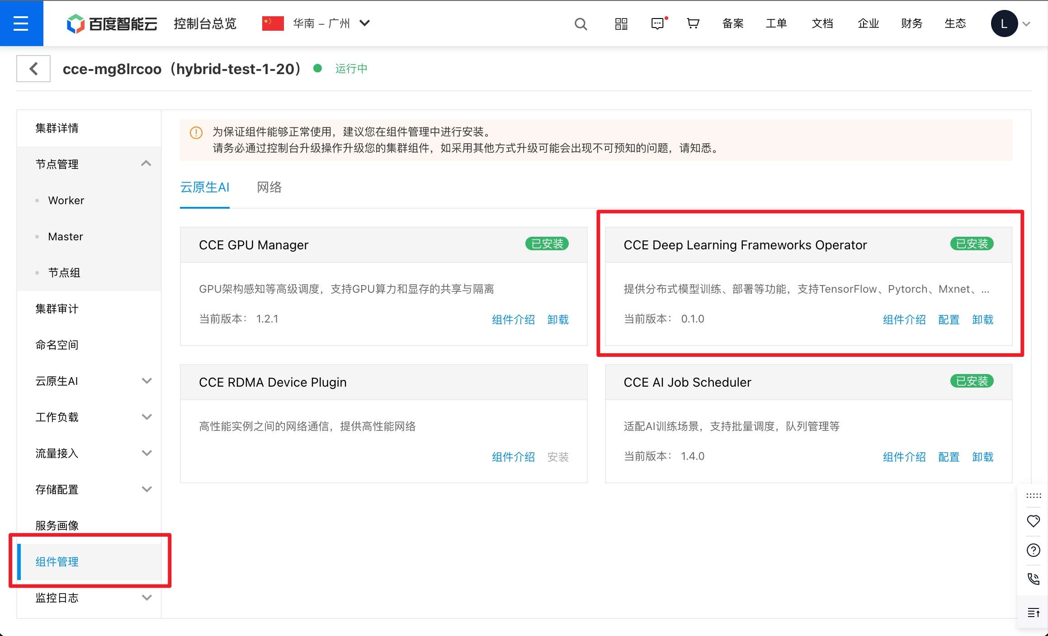Click 配置 for Deep Learning Frameworks Operator

coord(949,320)
